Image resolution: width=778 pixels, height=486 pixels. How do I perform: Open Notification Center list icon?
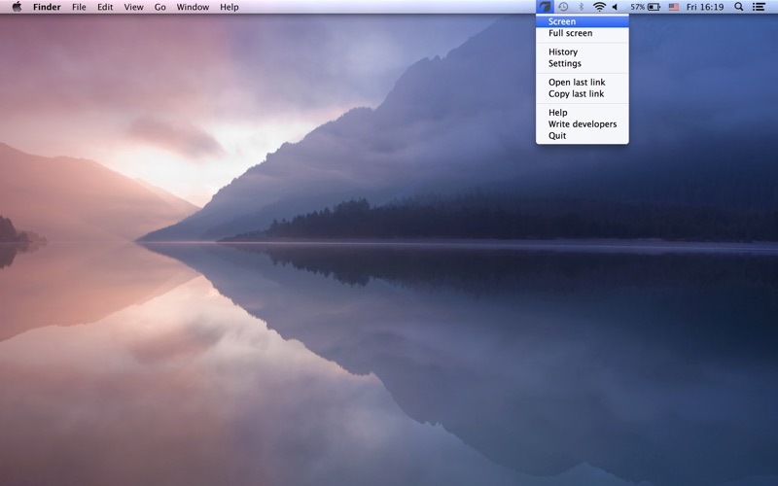pyautogui.click(x=759, y=7)
